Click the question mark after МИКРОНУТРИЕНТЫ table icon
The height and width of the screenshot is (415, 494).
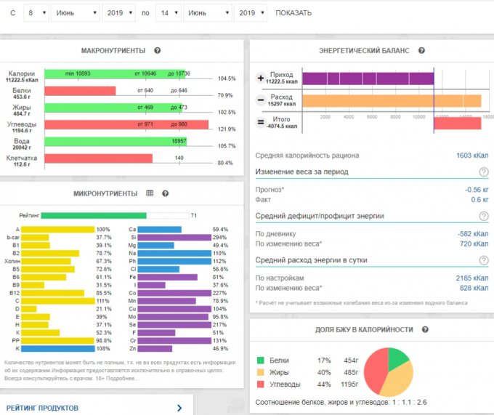point(166,193)
